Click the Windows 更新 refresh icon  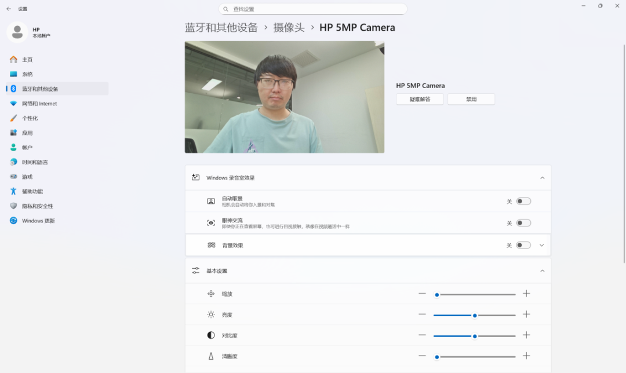pos(13,221)
